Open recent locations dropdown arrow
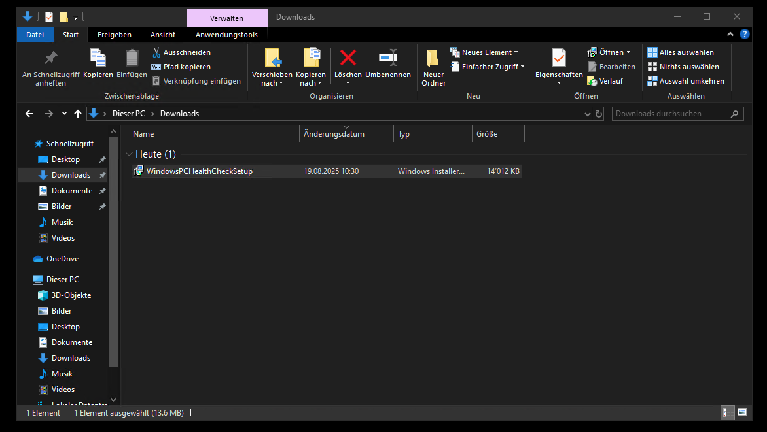 point(64,114)
